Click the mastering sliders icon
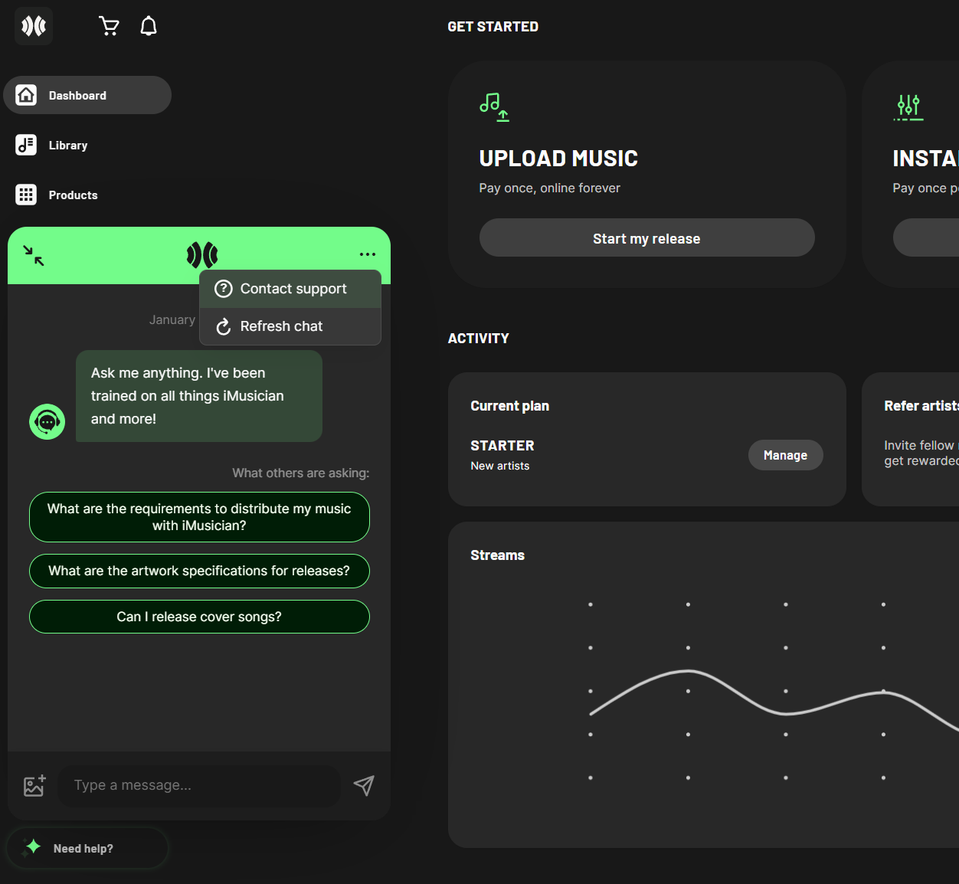This screenshot has width=959, height=884. tap(908, 107)
